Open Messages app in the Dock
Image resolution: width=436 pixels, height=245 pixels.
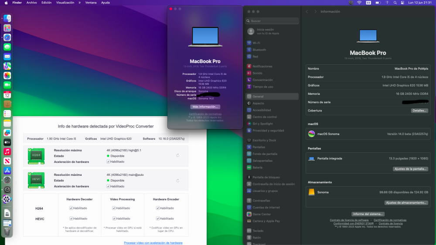click(x=7, y=47)
